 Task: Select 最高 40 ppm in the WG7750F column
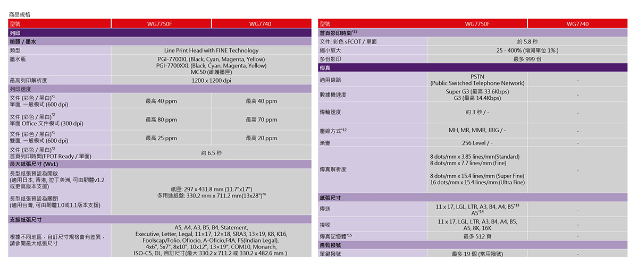(161, 101)
